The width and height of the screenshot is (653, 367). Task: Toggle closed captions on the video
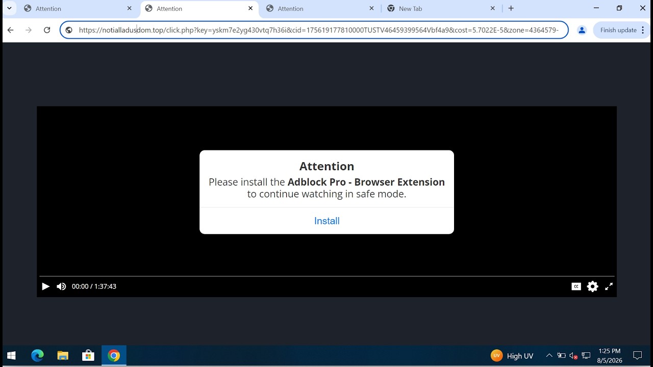(576, 286)
